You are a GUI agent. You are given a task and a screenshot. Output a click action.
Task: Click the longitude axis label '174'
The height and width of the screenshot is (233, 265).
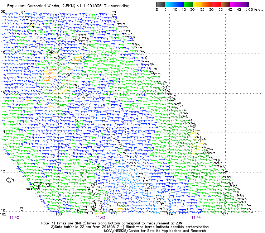pyautogui.click(x=170, y=214)
